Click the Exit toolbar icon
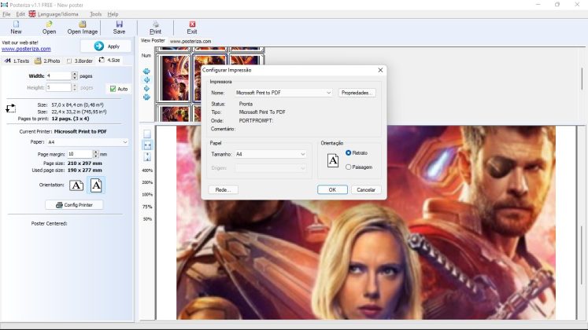 click(192, 24)
